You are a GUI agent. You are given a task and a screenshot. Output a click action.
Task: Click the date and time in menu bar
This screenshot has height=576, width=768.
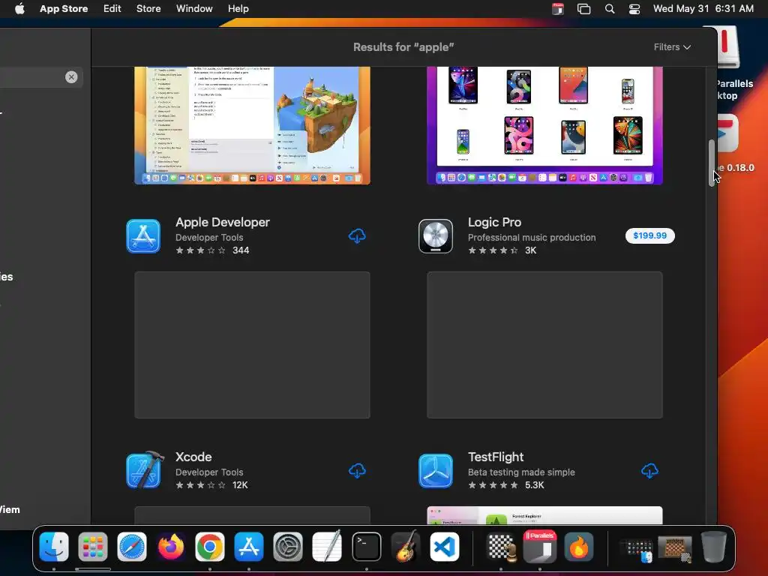tap(703, 9)
